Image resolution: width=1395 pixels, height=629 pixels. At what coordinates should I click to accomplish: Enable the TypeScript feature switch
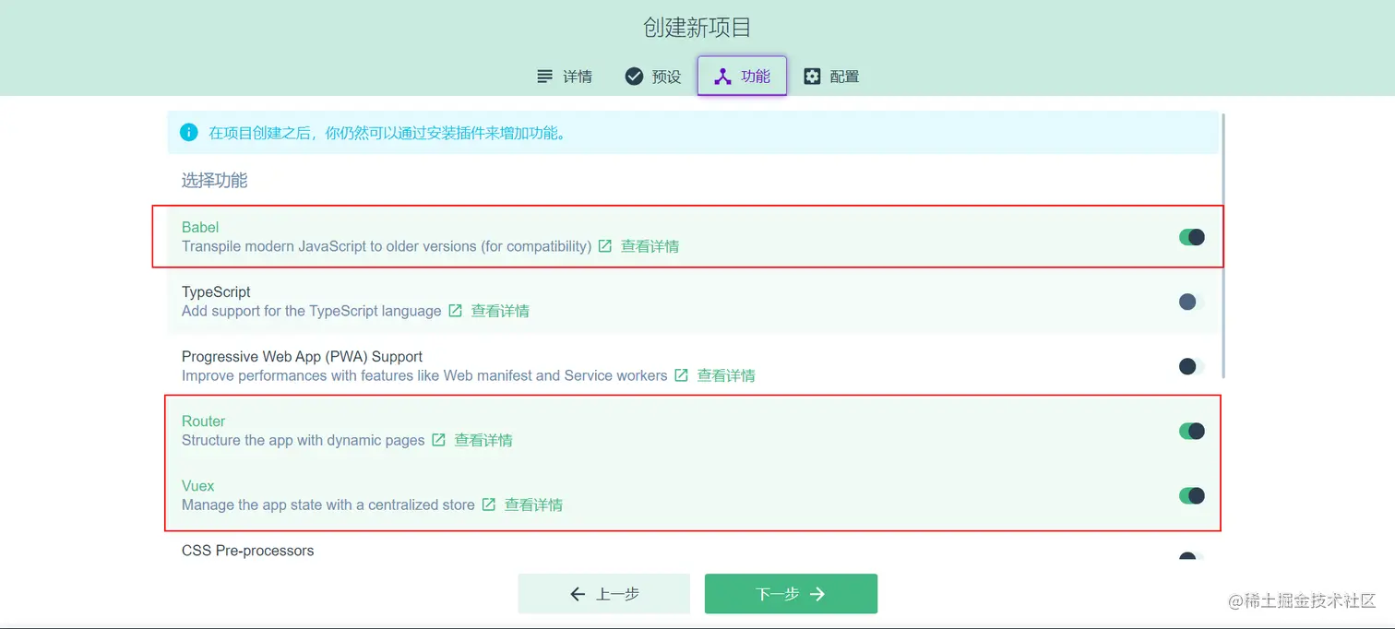tap(1192, 302)
